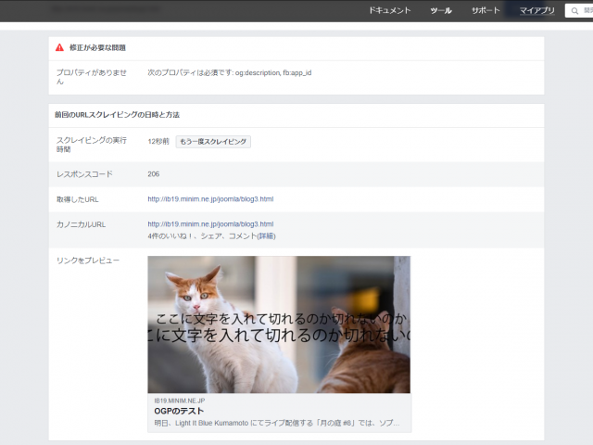The width and height of the screenshot is (593, 445).
Task: Click the 4件のいいね！、シェア、コメント text
Action: click(x=202, y=236)
